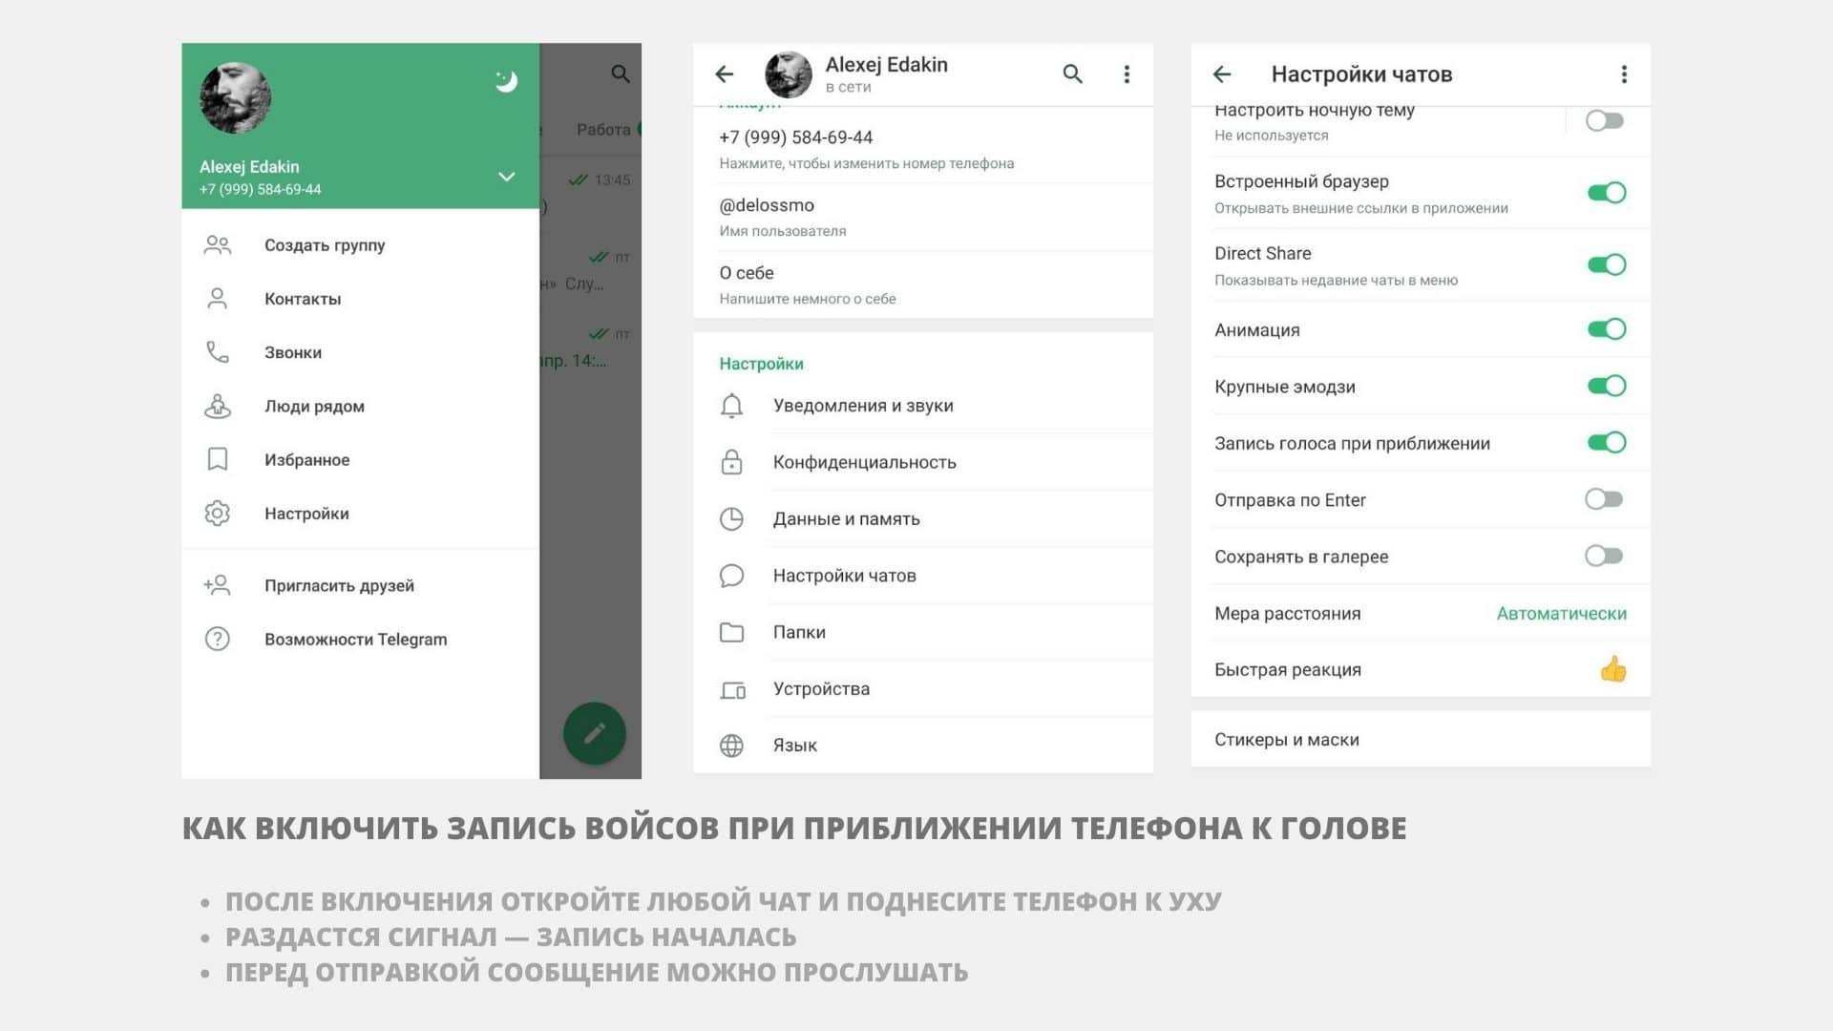Click the drawer header profile avatar
Viewport: 1833px width, 1031px height.
click(235, 97)
